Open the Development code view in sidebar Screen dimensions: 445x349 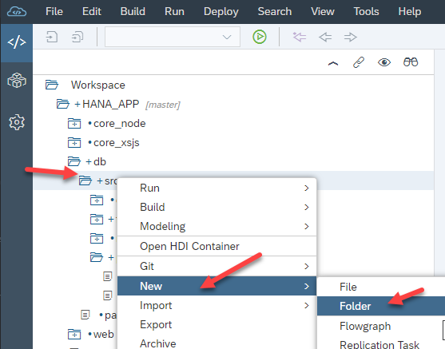point(17,43)
